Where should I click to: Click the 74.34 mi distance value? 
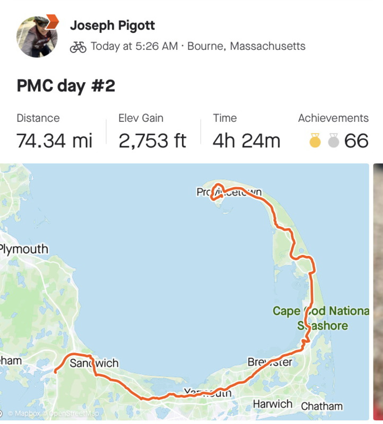coord(55,140)
